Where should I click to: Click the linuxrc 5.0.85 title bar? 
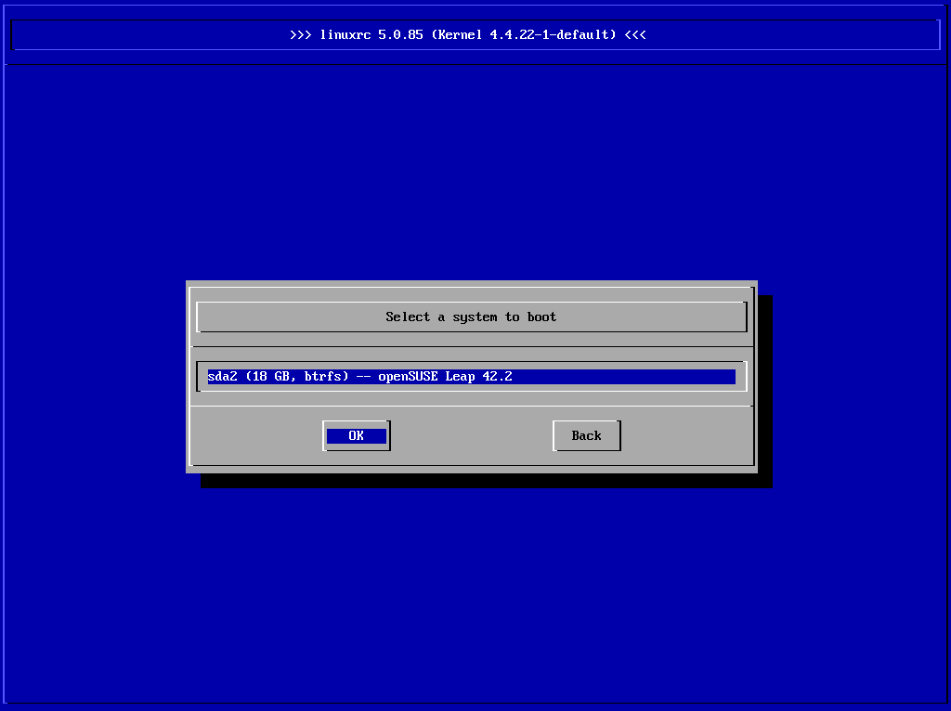475,35
